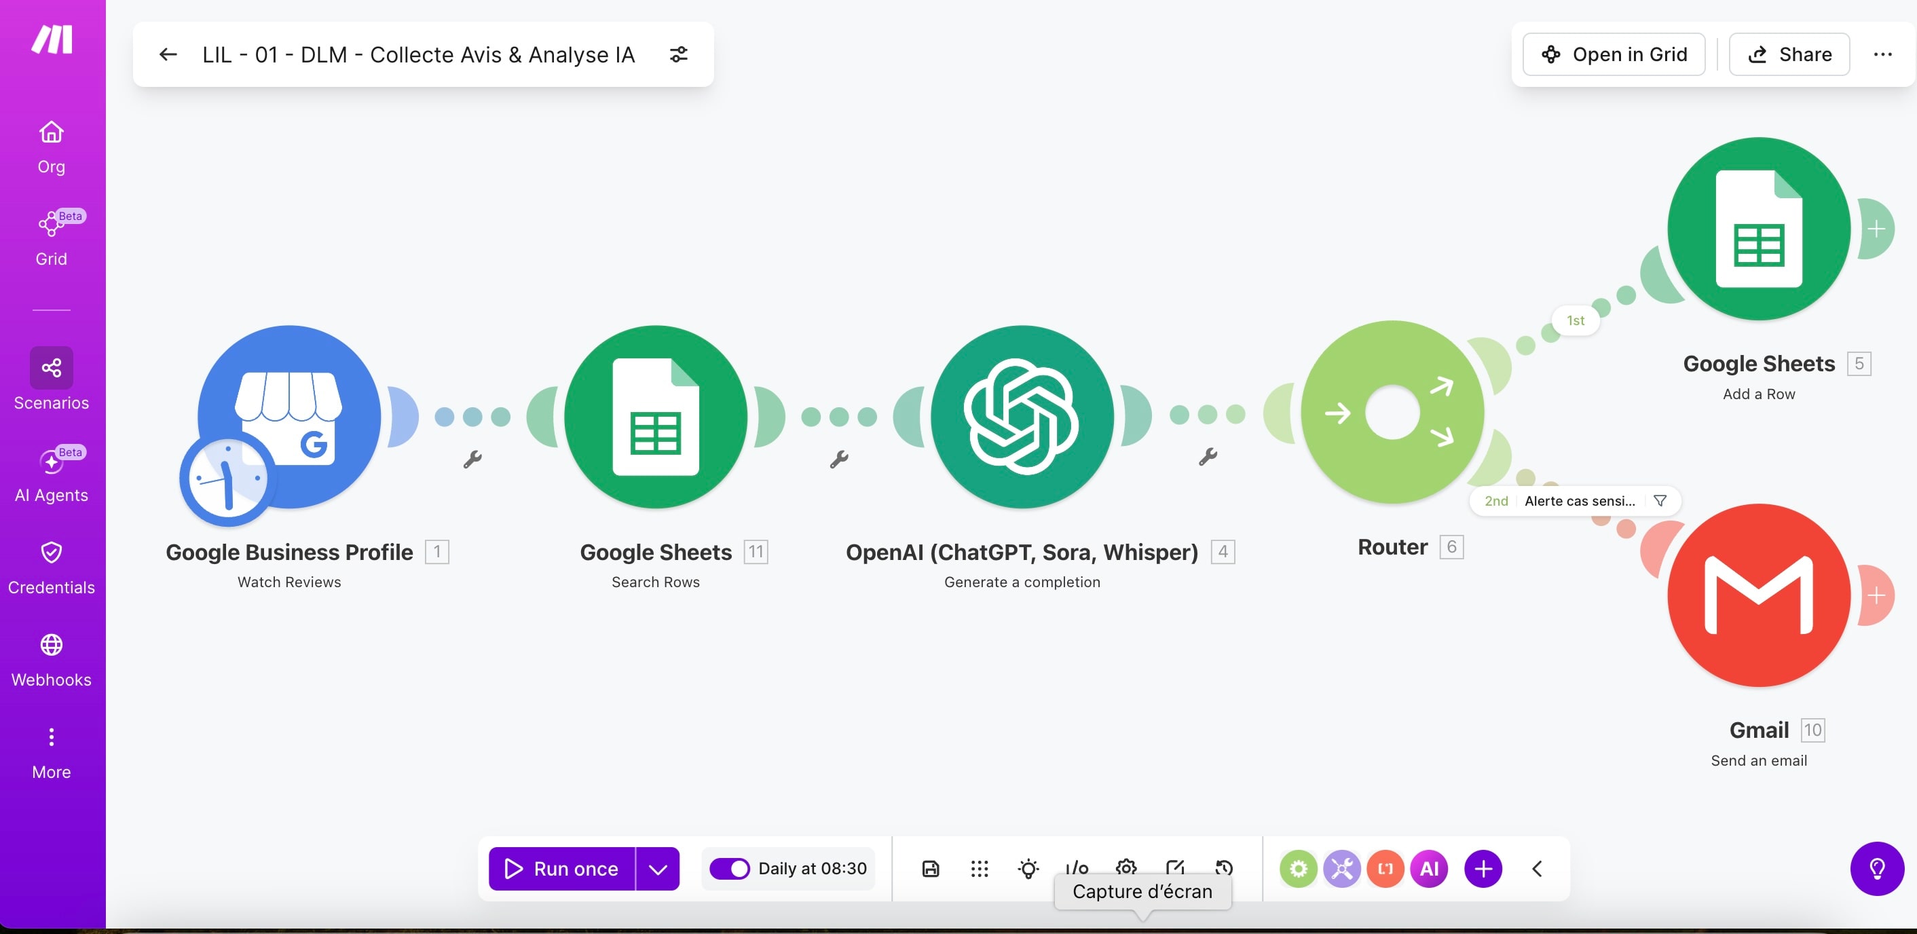Click the module number 6 badge on Router

click(x=1451, y=547)
